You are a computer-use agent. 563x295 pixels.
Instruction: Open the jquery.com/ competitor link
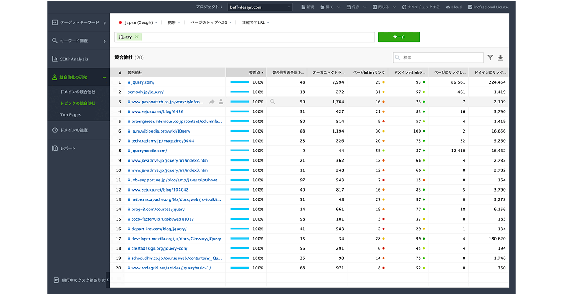[x=143, y=82]
